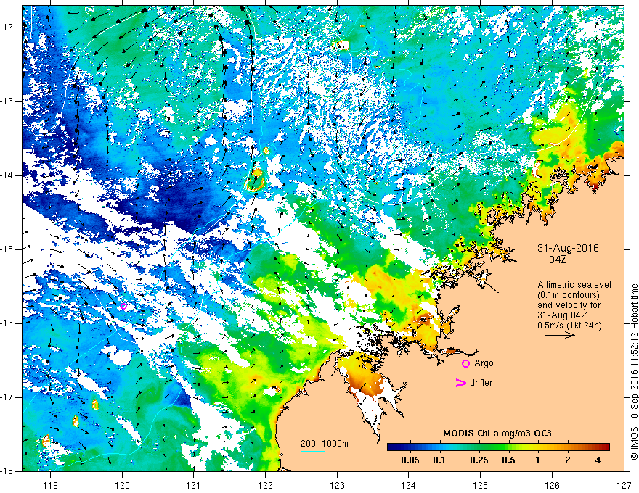Click the '200 1000m' depth contour label

325,444
